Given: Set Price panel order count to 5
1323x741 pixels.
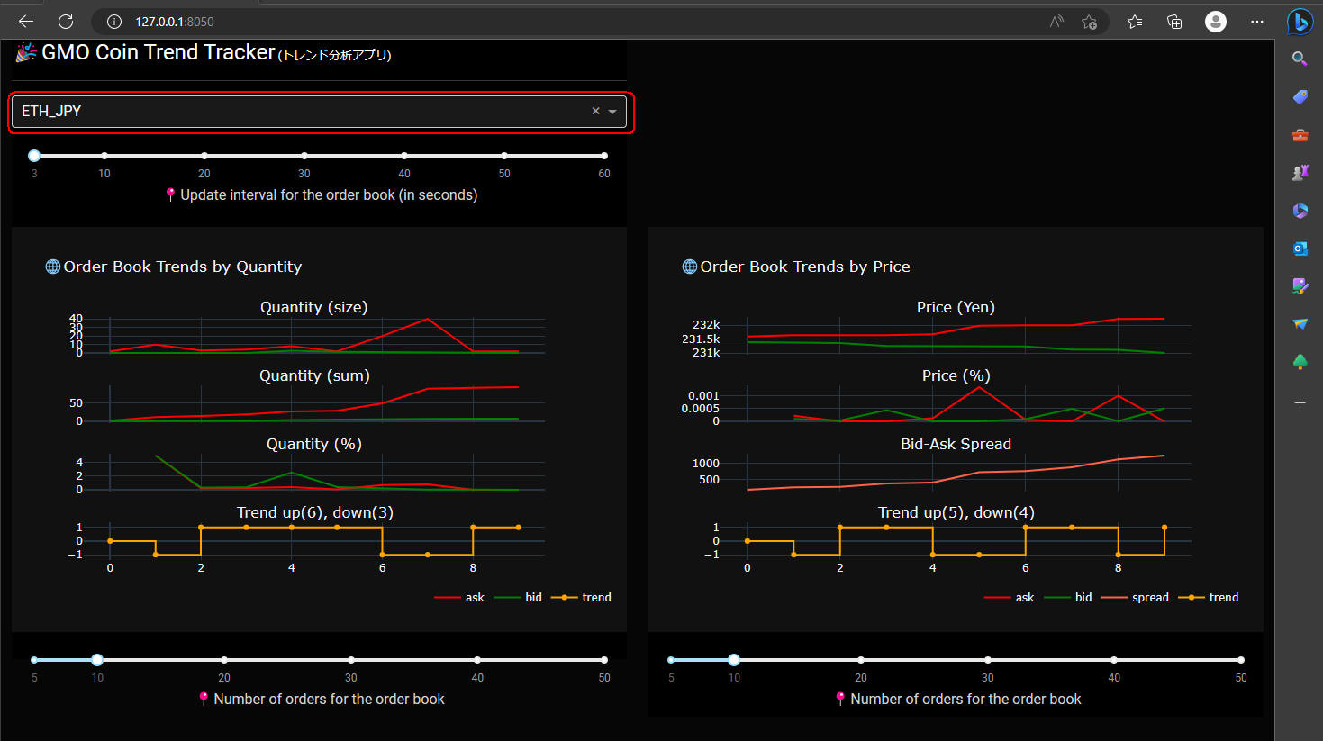Looking at the screenshot, I should click(671, 660).
